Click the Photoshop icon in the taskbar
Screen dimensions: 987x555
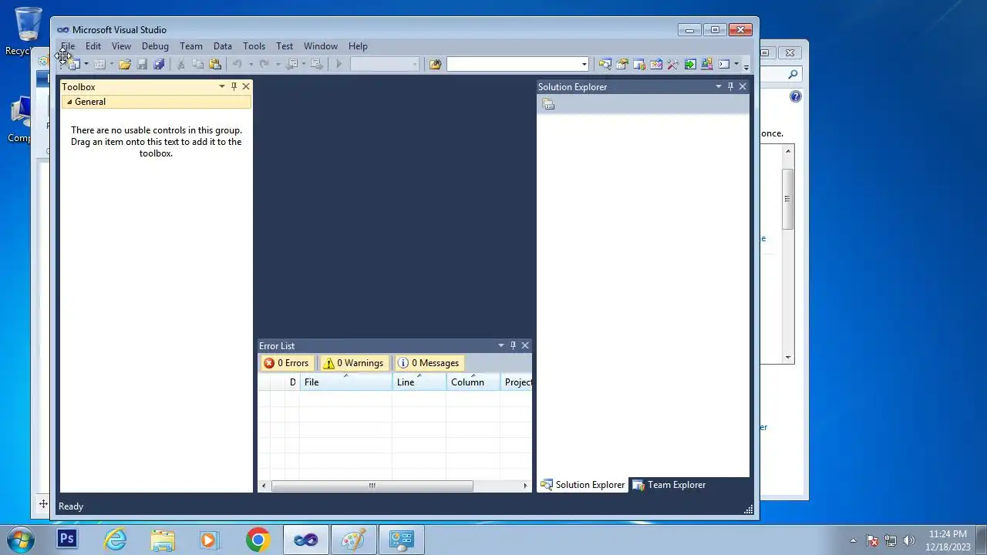pyautogui.click(x=67, y=540)
